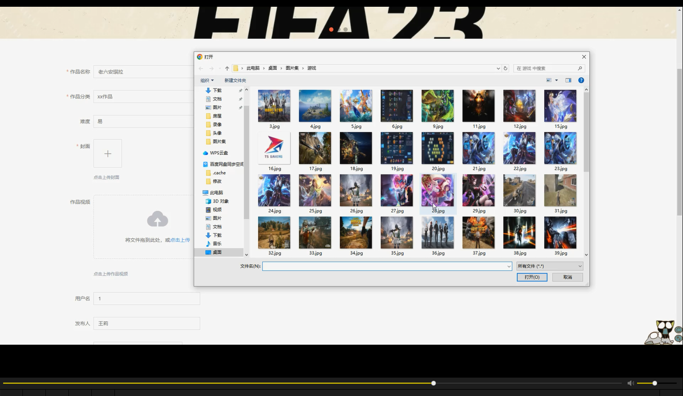Open view options dropdown arrow
The image size is (683, 396).
[x=556, y=80]
